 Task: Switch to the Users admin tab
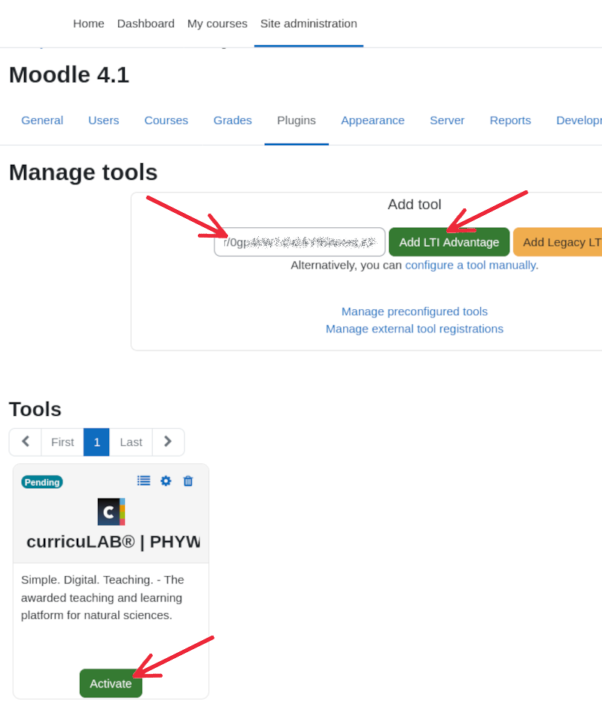[x=103, y=120]
